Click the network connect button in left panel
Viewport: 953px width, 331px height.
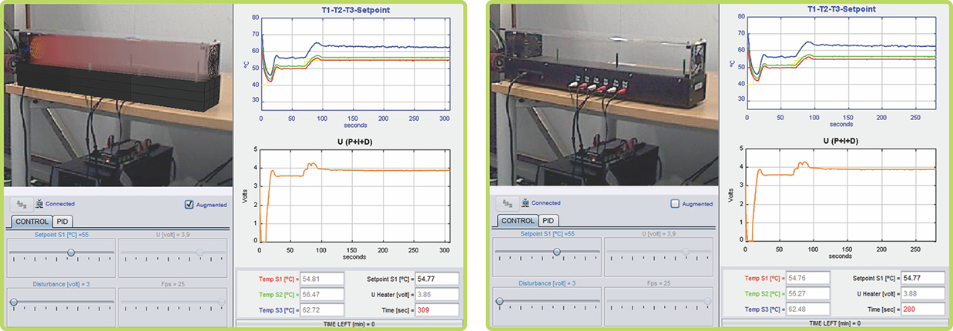21,204
